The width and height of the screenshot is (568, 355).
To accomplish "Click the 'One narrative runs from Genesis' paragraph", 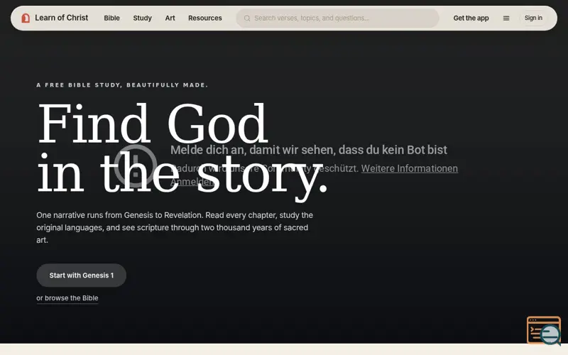I will pyautogui.click(x=175, y=227).
